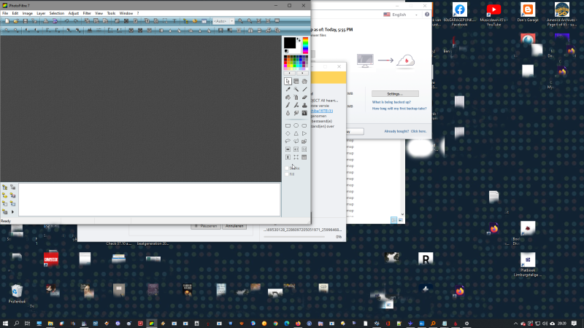Swap foreground and background colors
This screenshot has width=584, height=328.
click(299, 39)
